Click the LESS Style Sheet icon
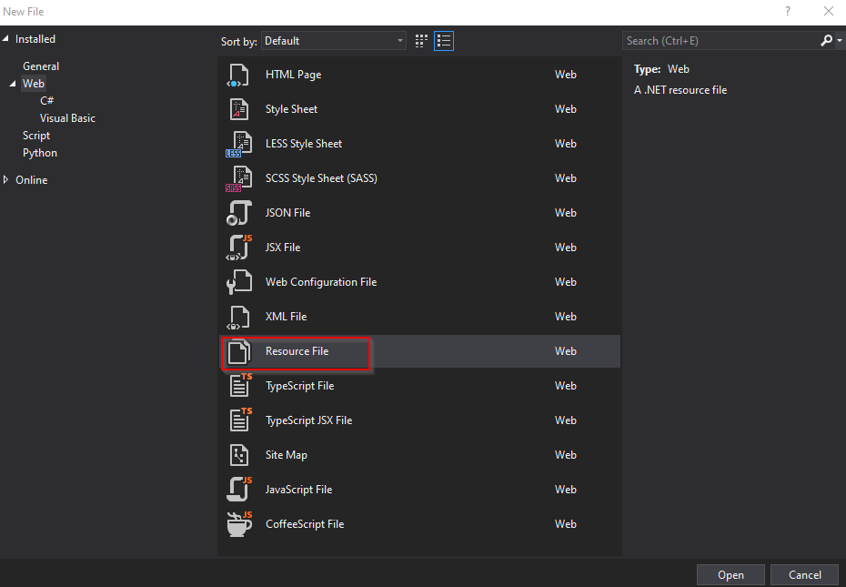846x587 pixels. (237, 145)
